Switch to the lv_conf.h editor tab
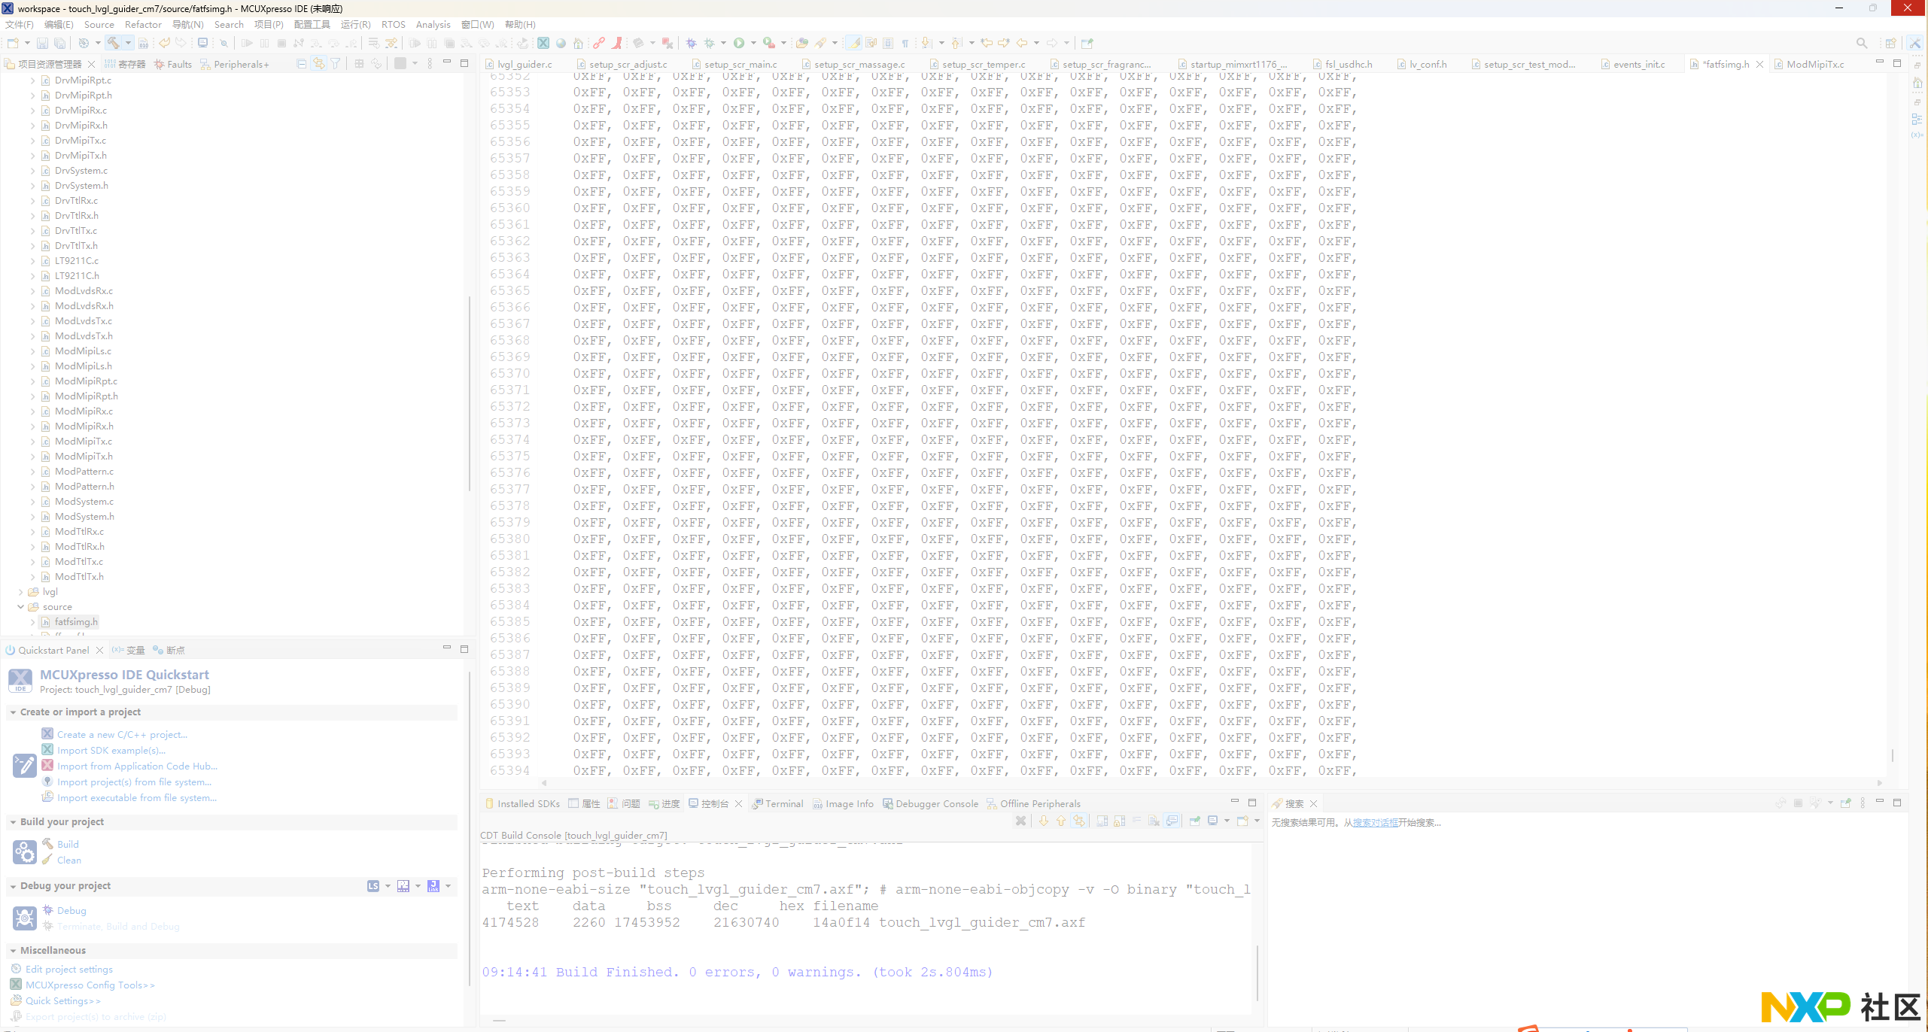This screenshot has height=1032, width=1928. [1428, 64]
